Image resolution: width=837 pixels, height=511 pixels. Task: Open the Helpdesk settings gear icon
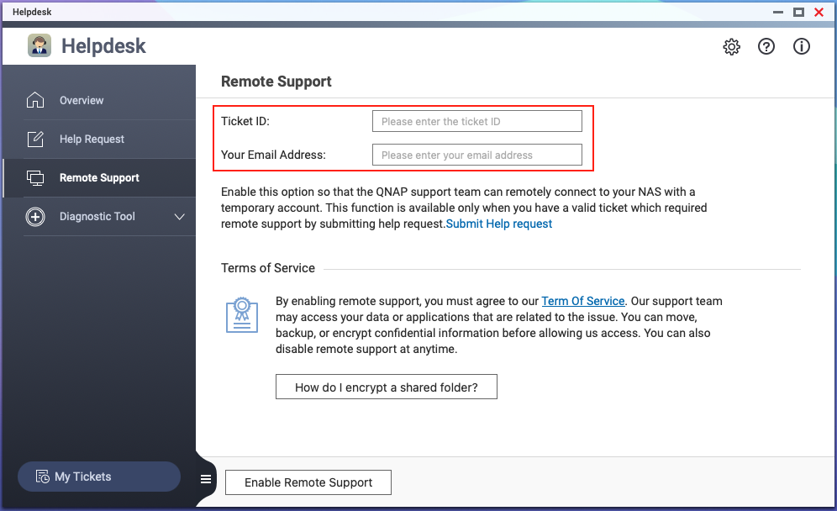pyautogui.click(x=731, y=47)
